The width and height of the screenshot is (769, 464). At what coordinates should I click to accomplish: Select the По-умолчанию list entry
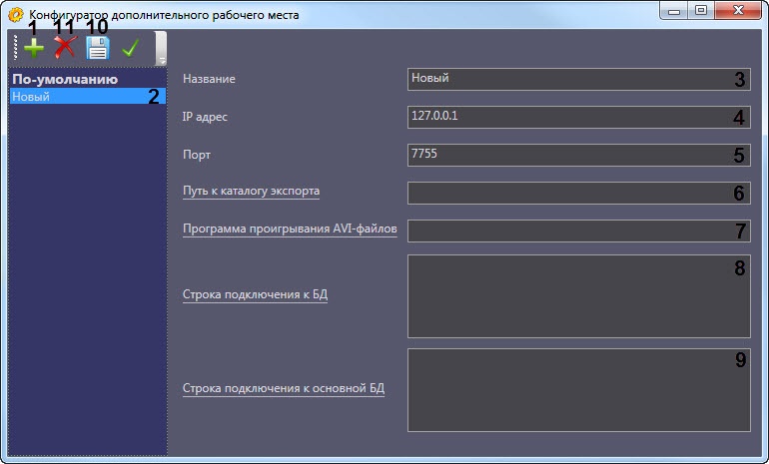(64, 79)
